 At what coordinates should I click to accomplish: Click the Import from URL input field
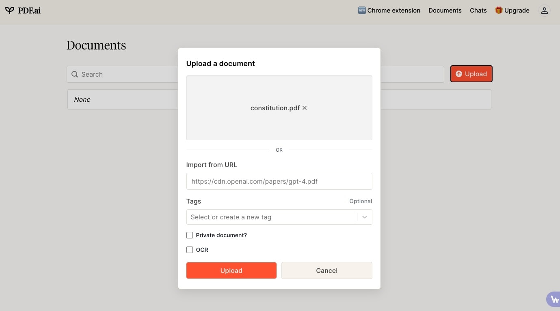[x=279, y=181]
